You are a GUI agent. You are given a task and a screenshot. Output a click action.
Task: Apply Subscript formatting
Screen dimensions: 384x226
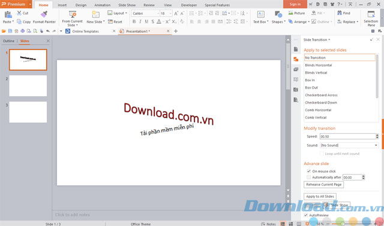point(174,22)
